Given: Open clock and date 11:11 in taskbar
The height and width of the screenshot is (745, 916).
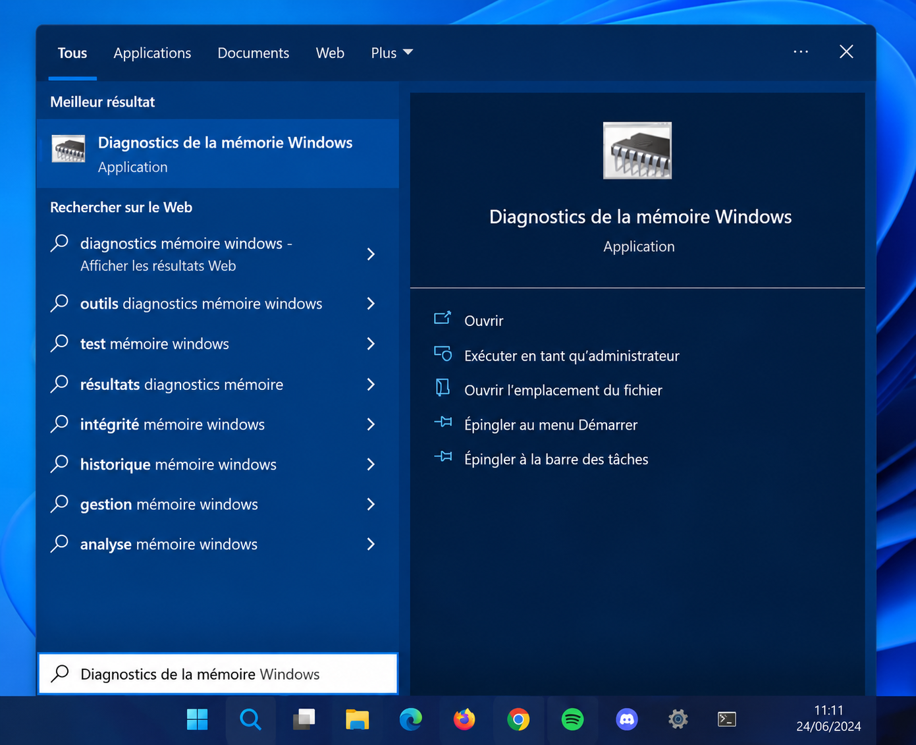Looking at the screenshot, I should [828, 719].
